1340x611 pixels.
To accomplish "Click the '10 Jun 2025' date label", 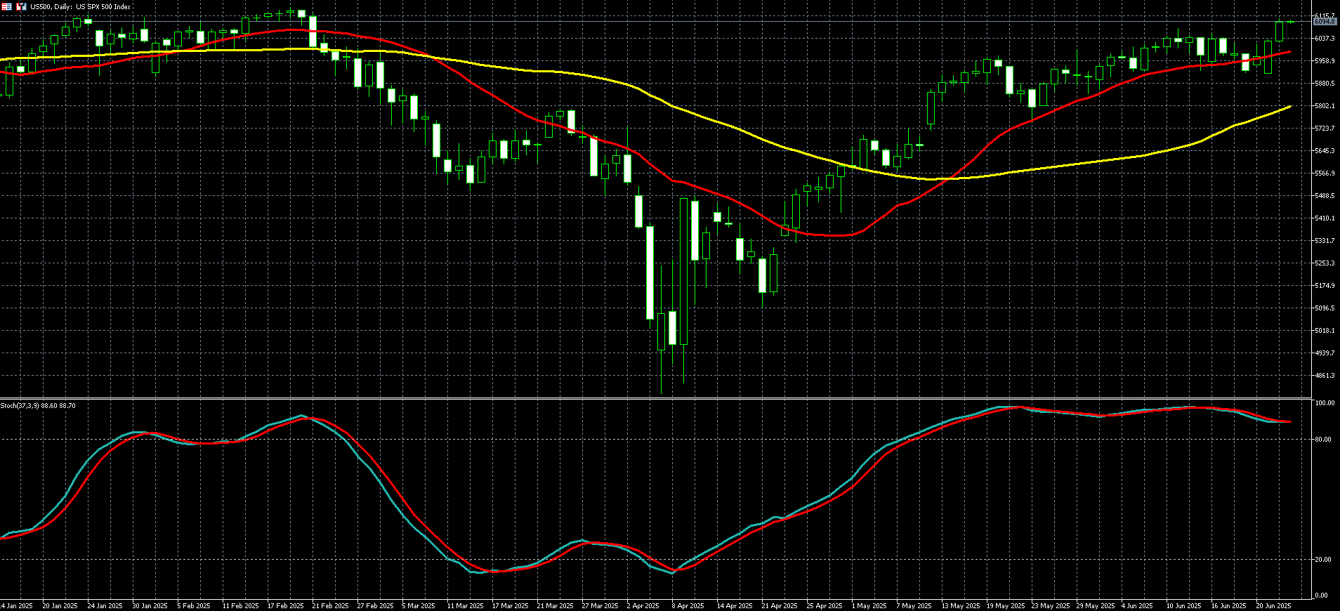I will [x=1184, y=605].
